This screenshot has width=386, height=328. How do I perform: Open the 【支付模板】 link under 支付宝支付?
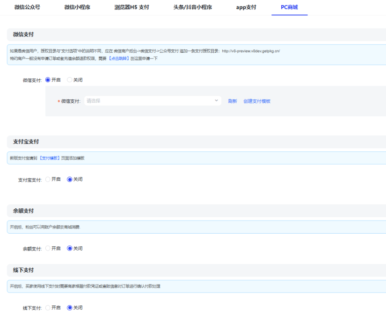pos(50,158)
